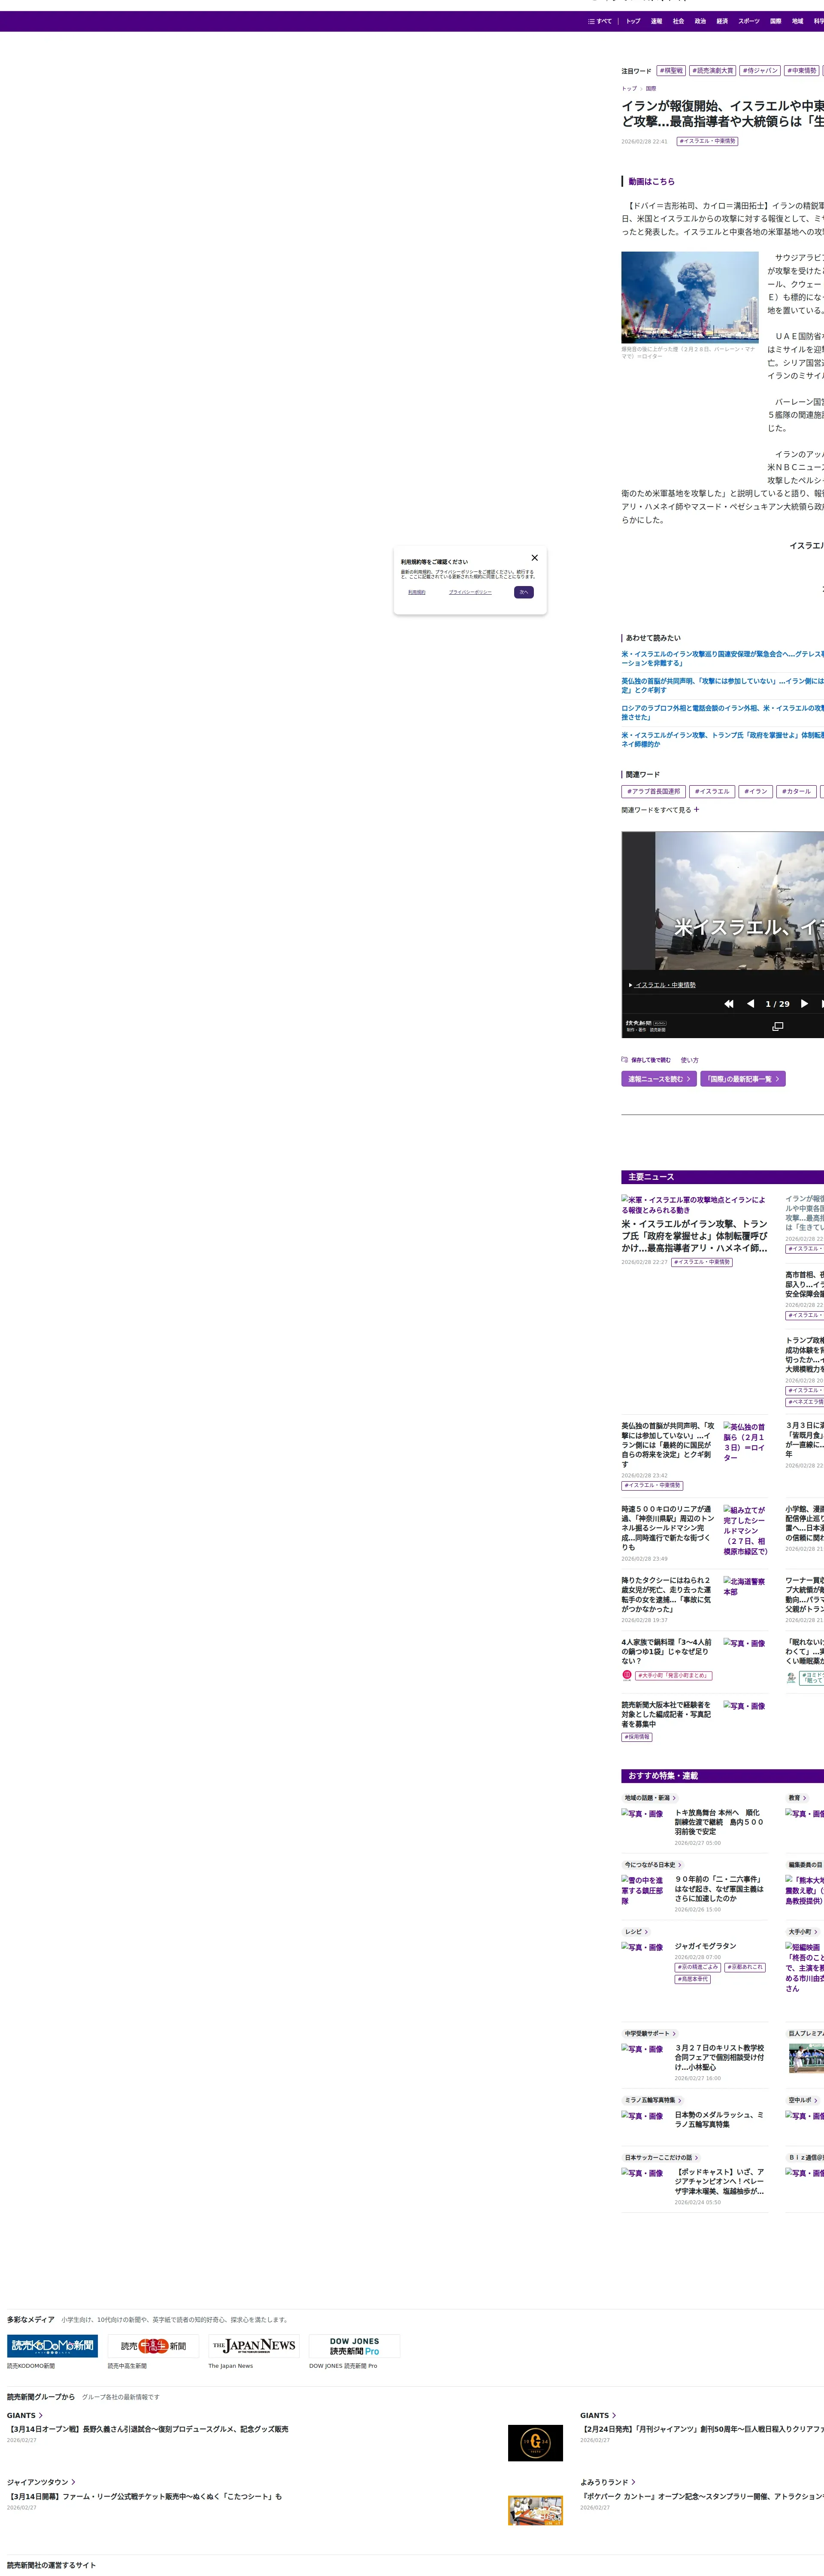Expand ジャイアンツタウン section chevron
This screenshot has height=2576, width=824.
pyautogui.click(x=73, y=2482)
